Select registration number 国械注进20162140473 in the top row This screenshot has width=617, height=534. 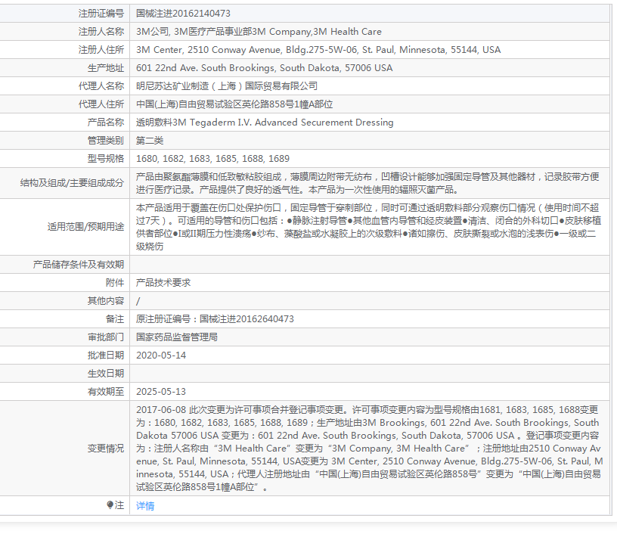pos(183,14)
